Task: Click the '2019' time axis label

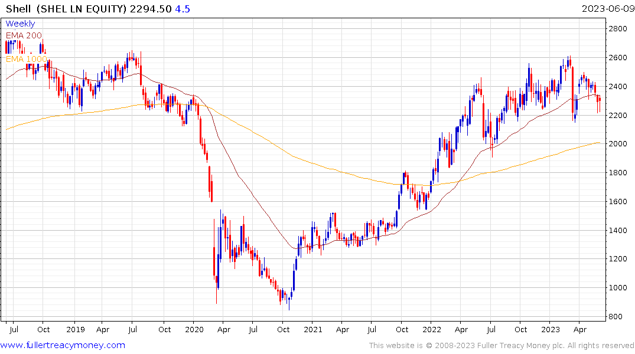Action: point(76,329)
